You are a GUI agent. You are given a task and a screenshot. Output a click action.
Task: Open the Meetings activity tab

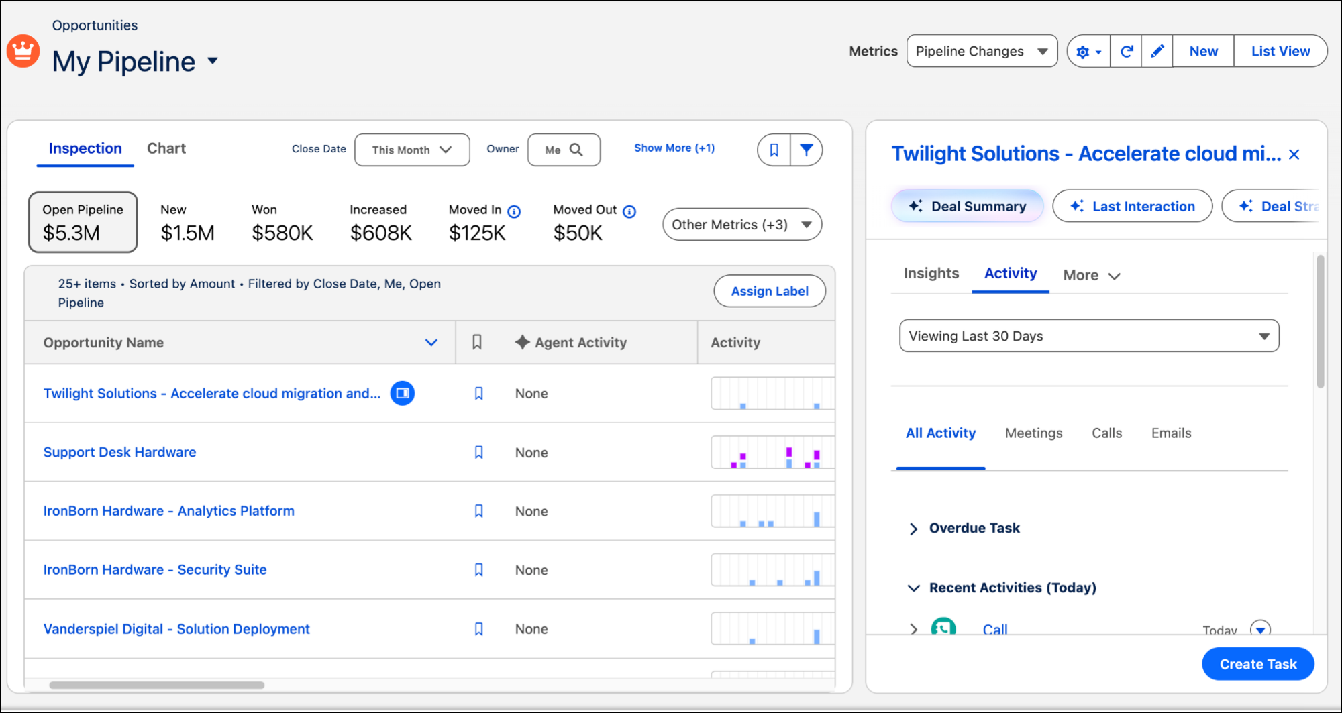pos(1033,433)
